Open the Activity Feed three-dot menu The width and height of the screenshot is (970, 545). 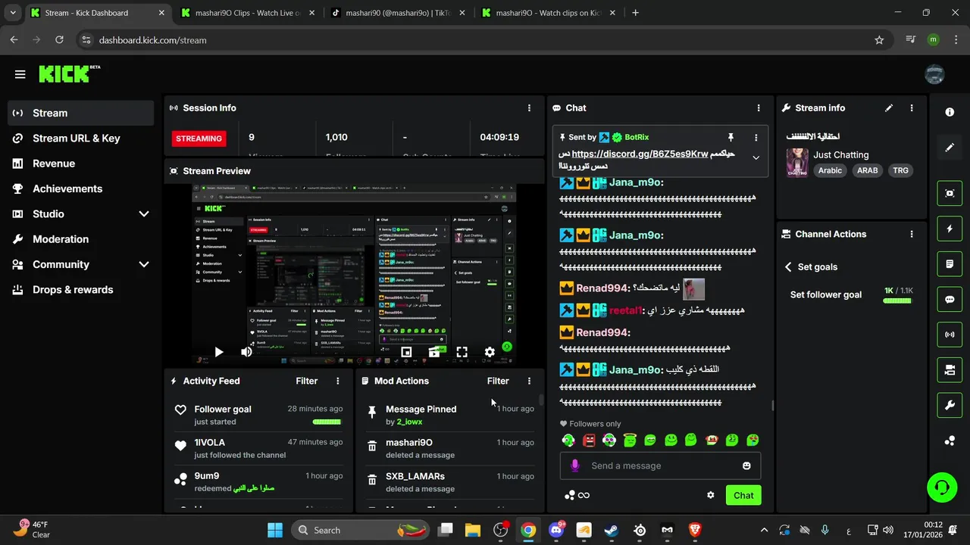pos(338,381)
